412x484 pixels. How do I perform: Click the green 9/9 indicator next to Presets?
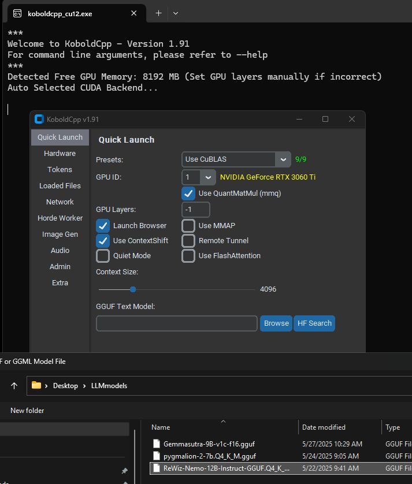point(300,159)
